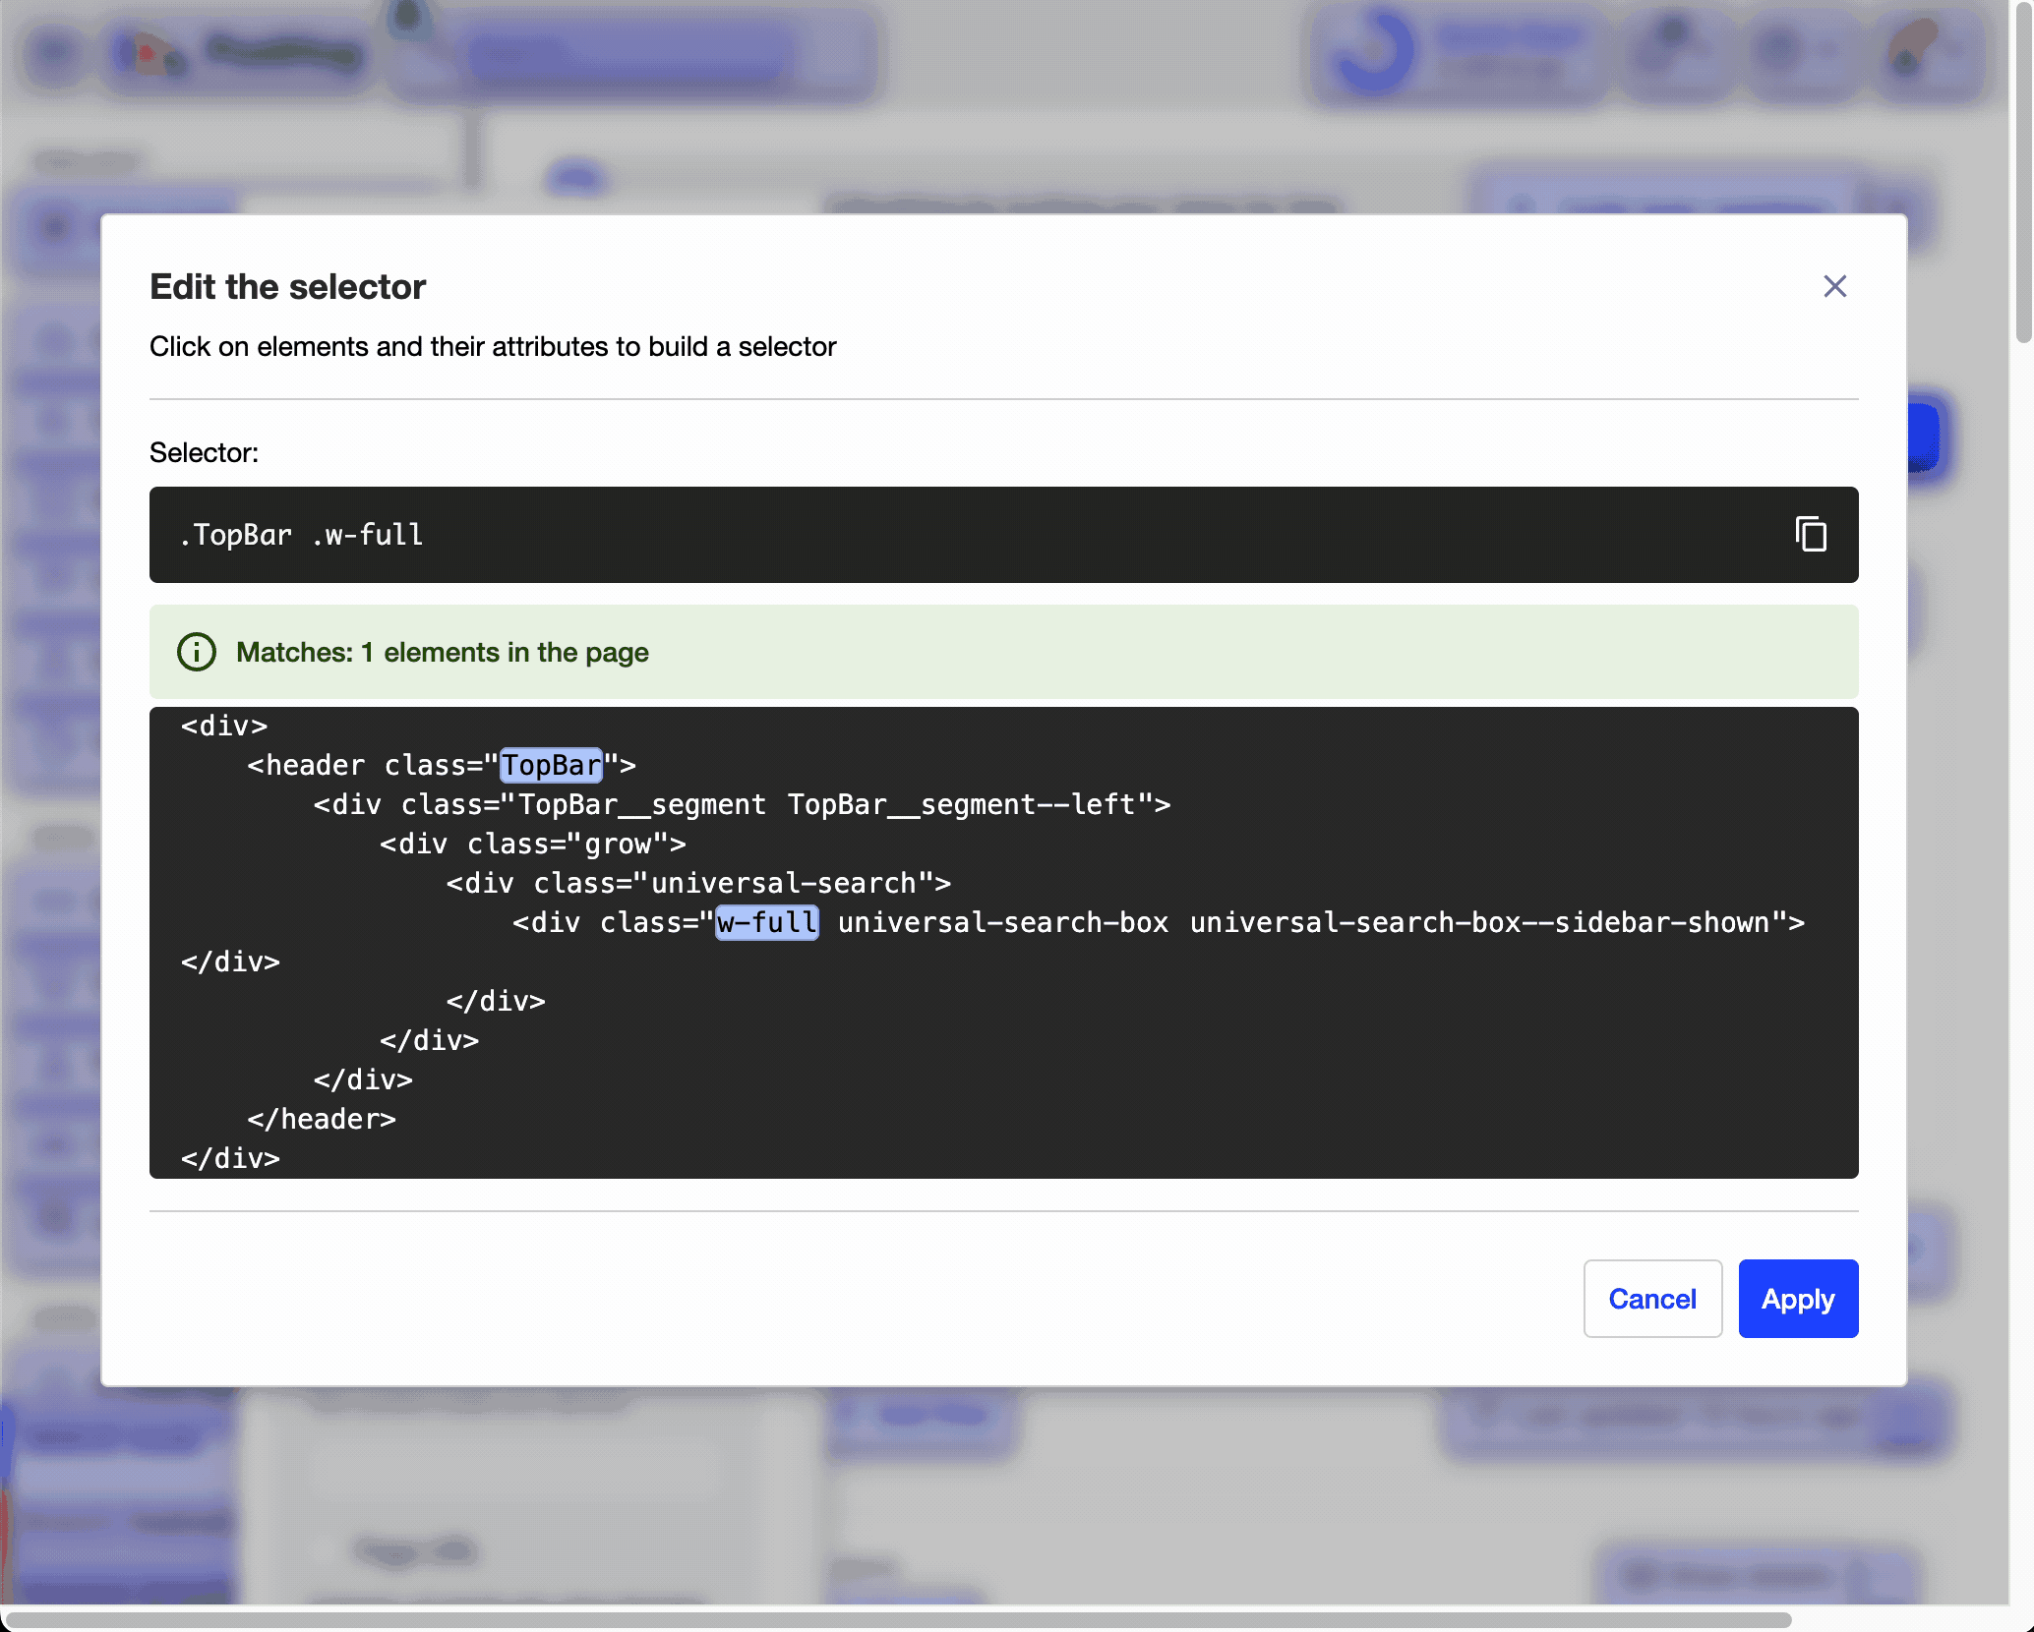Viewport: 2034px width, 1632px height.
Task: Click the outermost div tag in the code view
Action: click(x=223, y=726)
